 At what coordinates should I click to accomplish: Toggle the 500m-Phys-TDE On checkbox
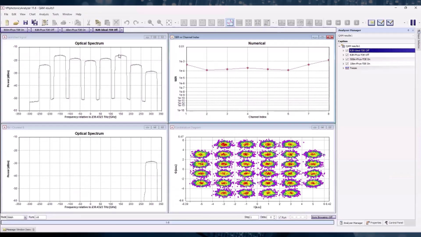coord(347,59)
